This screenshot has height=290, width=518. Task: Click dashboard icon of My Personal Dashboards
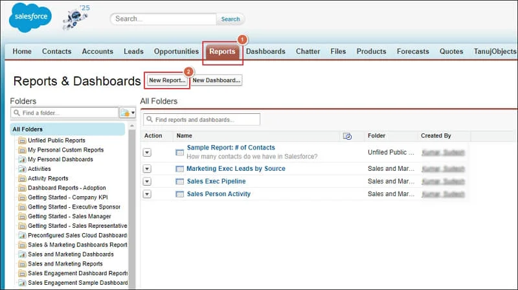click(x=22, y=159)
